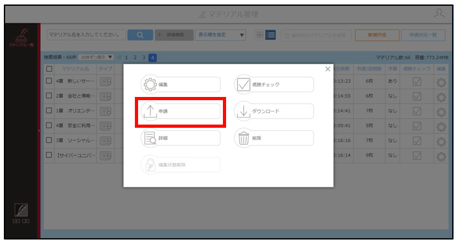The width and height of the screenshot is (458, 244).
Task: Open マテリアル一覧 in left sidebar
Action: [x=21, y=38]
